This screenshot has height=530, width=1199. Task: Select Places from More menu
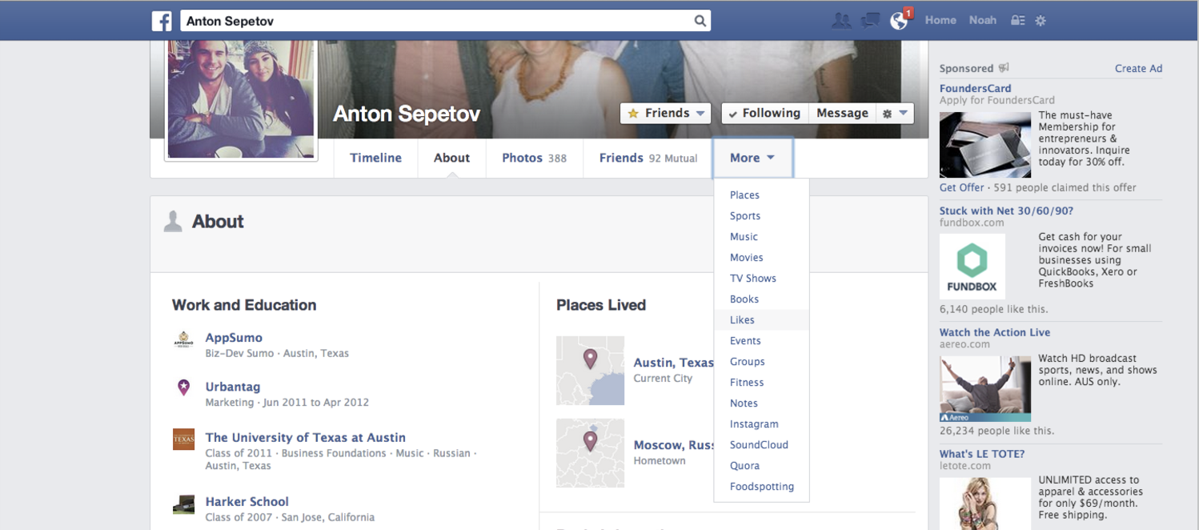point(761,195)
